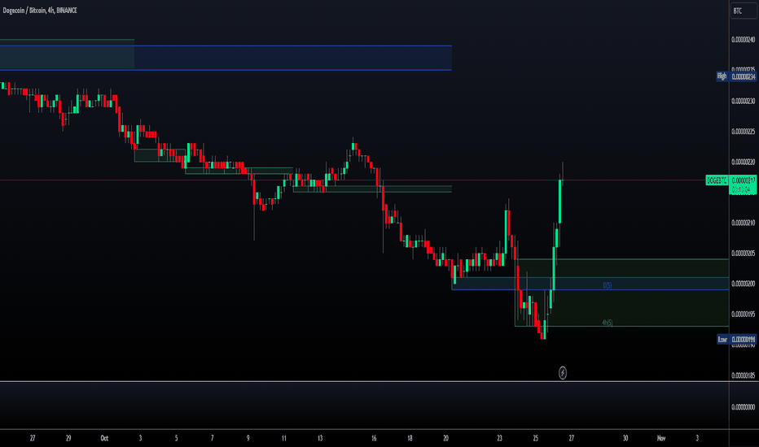Click the Dogecoin / Bitcoin chart title
The width and height of the screenshot is (759, 447).
tap(40, 10)
